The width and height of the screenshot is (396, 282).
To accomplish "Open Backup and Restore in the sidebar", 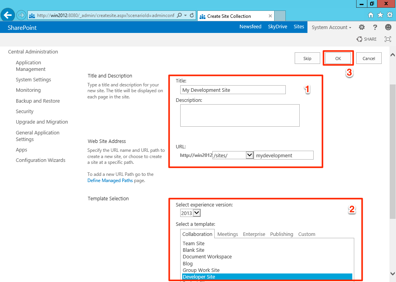I will click(38, 101).
